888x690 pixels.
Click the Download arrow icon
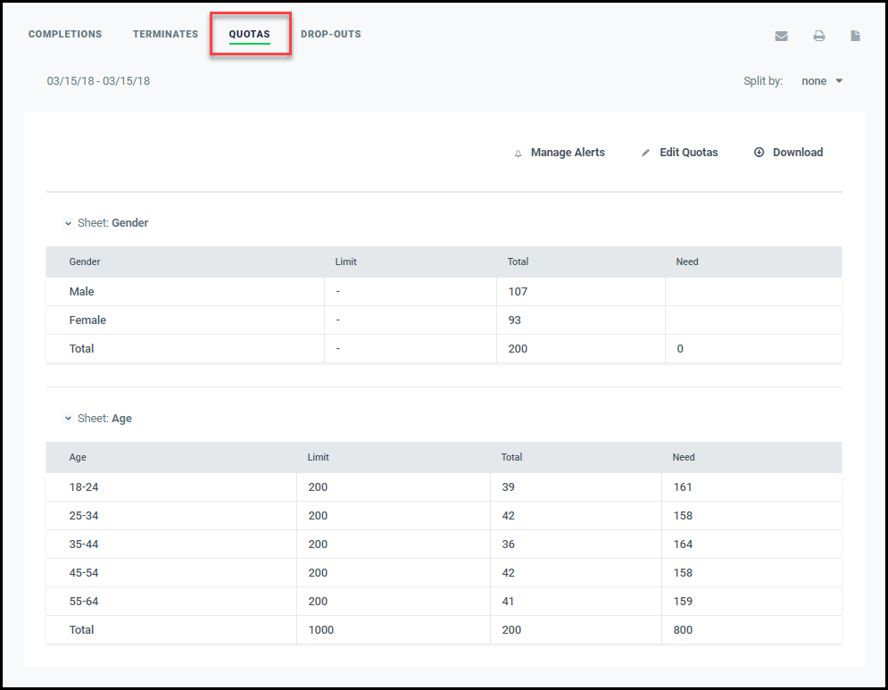[759, 152]
